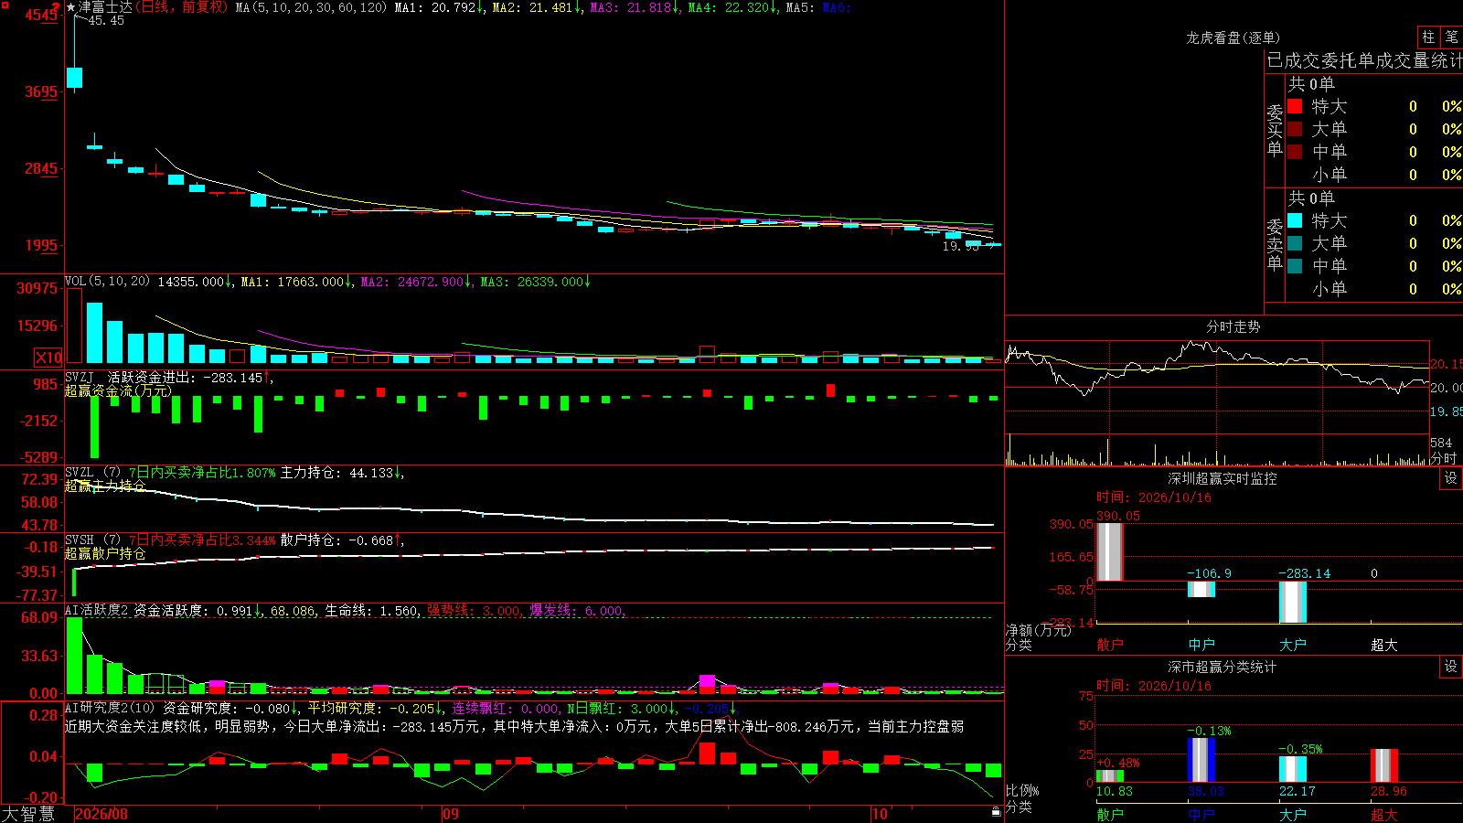Click the X10 volume scale marker
The height and width of the screenshot is (823, 1463).
[x=48, y=358]
